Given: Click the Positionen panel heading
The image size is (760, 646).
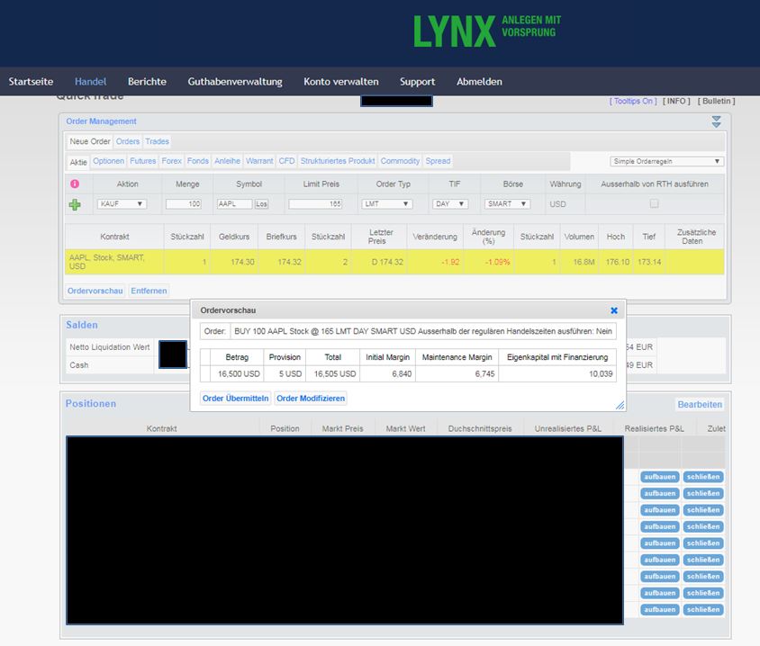Looking at the screenshot, I should point(91,403).
